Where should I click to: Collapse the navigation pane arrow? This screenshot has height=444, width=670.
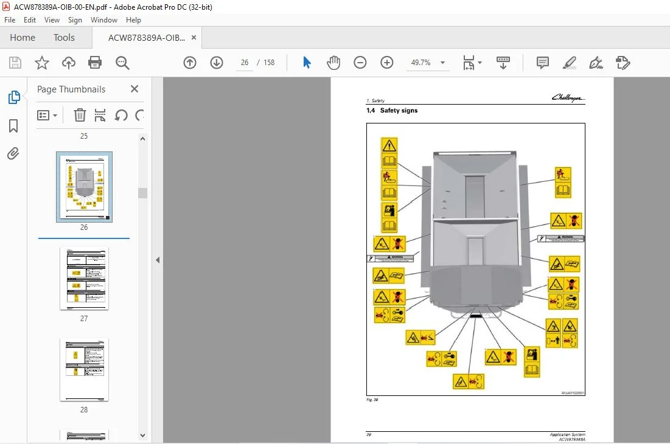[x=158, y=260]
